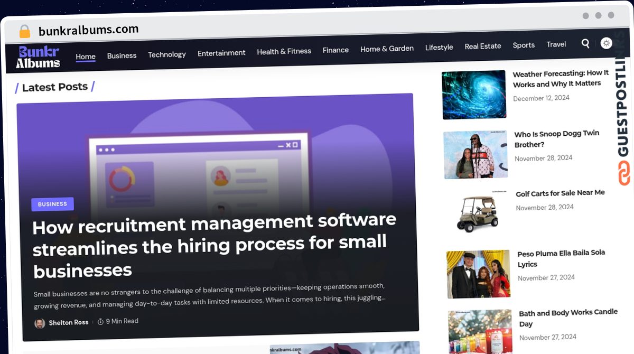Click the November 27, 2024 date under Peso Pluma
The image size is (634, 354).
pyautogui.click(x=546, y=277)
